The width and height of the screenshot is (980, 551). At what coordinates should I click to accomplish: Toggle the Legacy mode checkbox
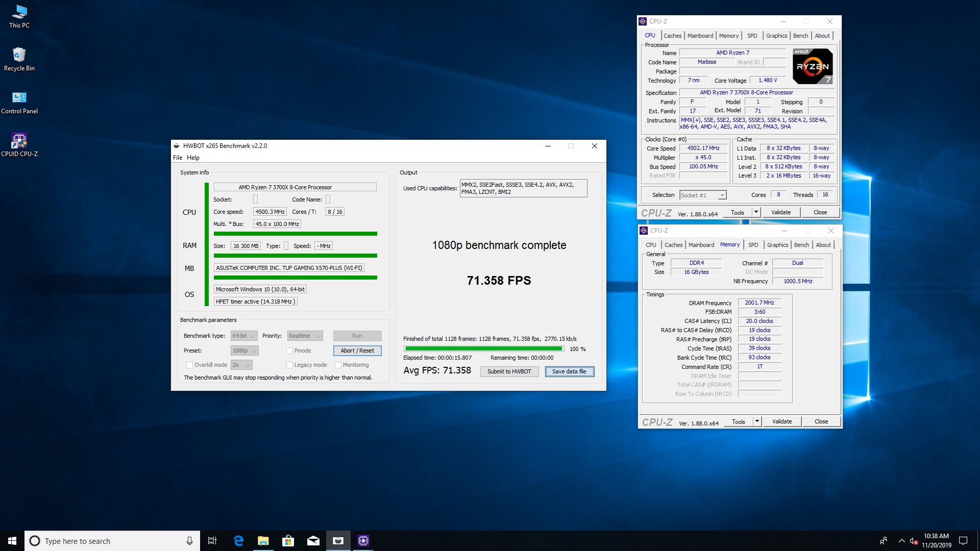(289, 365)
